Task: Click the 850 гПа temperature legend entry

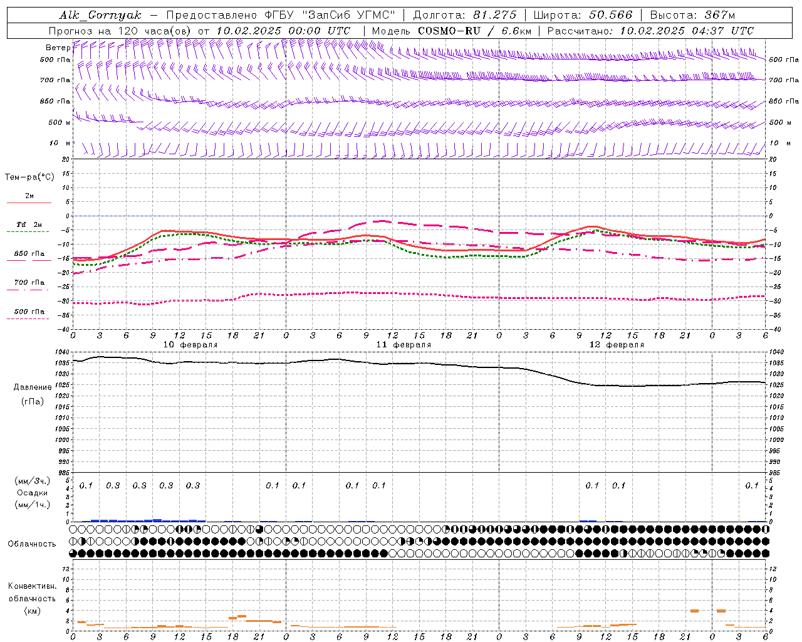Action: tap(29, 254)
